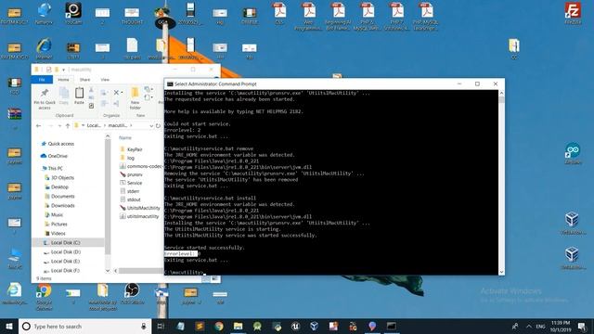This screenshot has width=594, height=334.
Task: Click New folder in Explorer ribbon
Action: click(135, 98)
